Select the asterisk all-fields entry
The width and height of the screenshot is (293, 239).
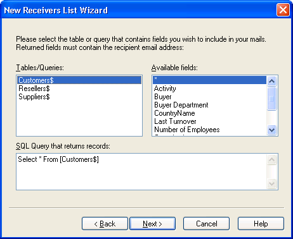[209, 80]
